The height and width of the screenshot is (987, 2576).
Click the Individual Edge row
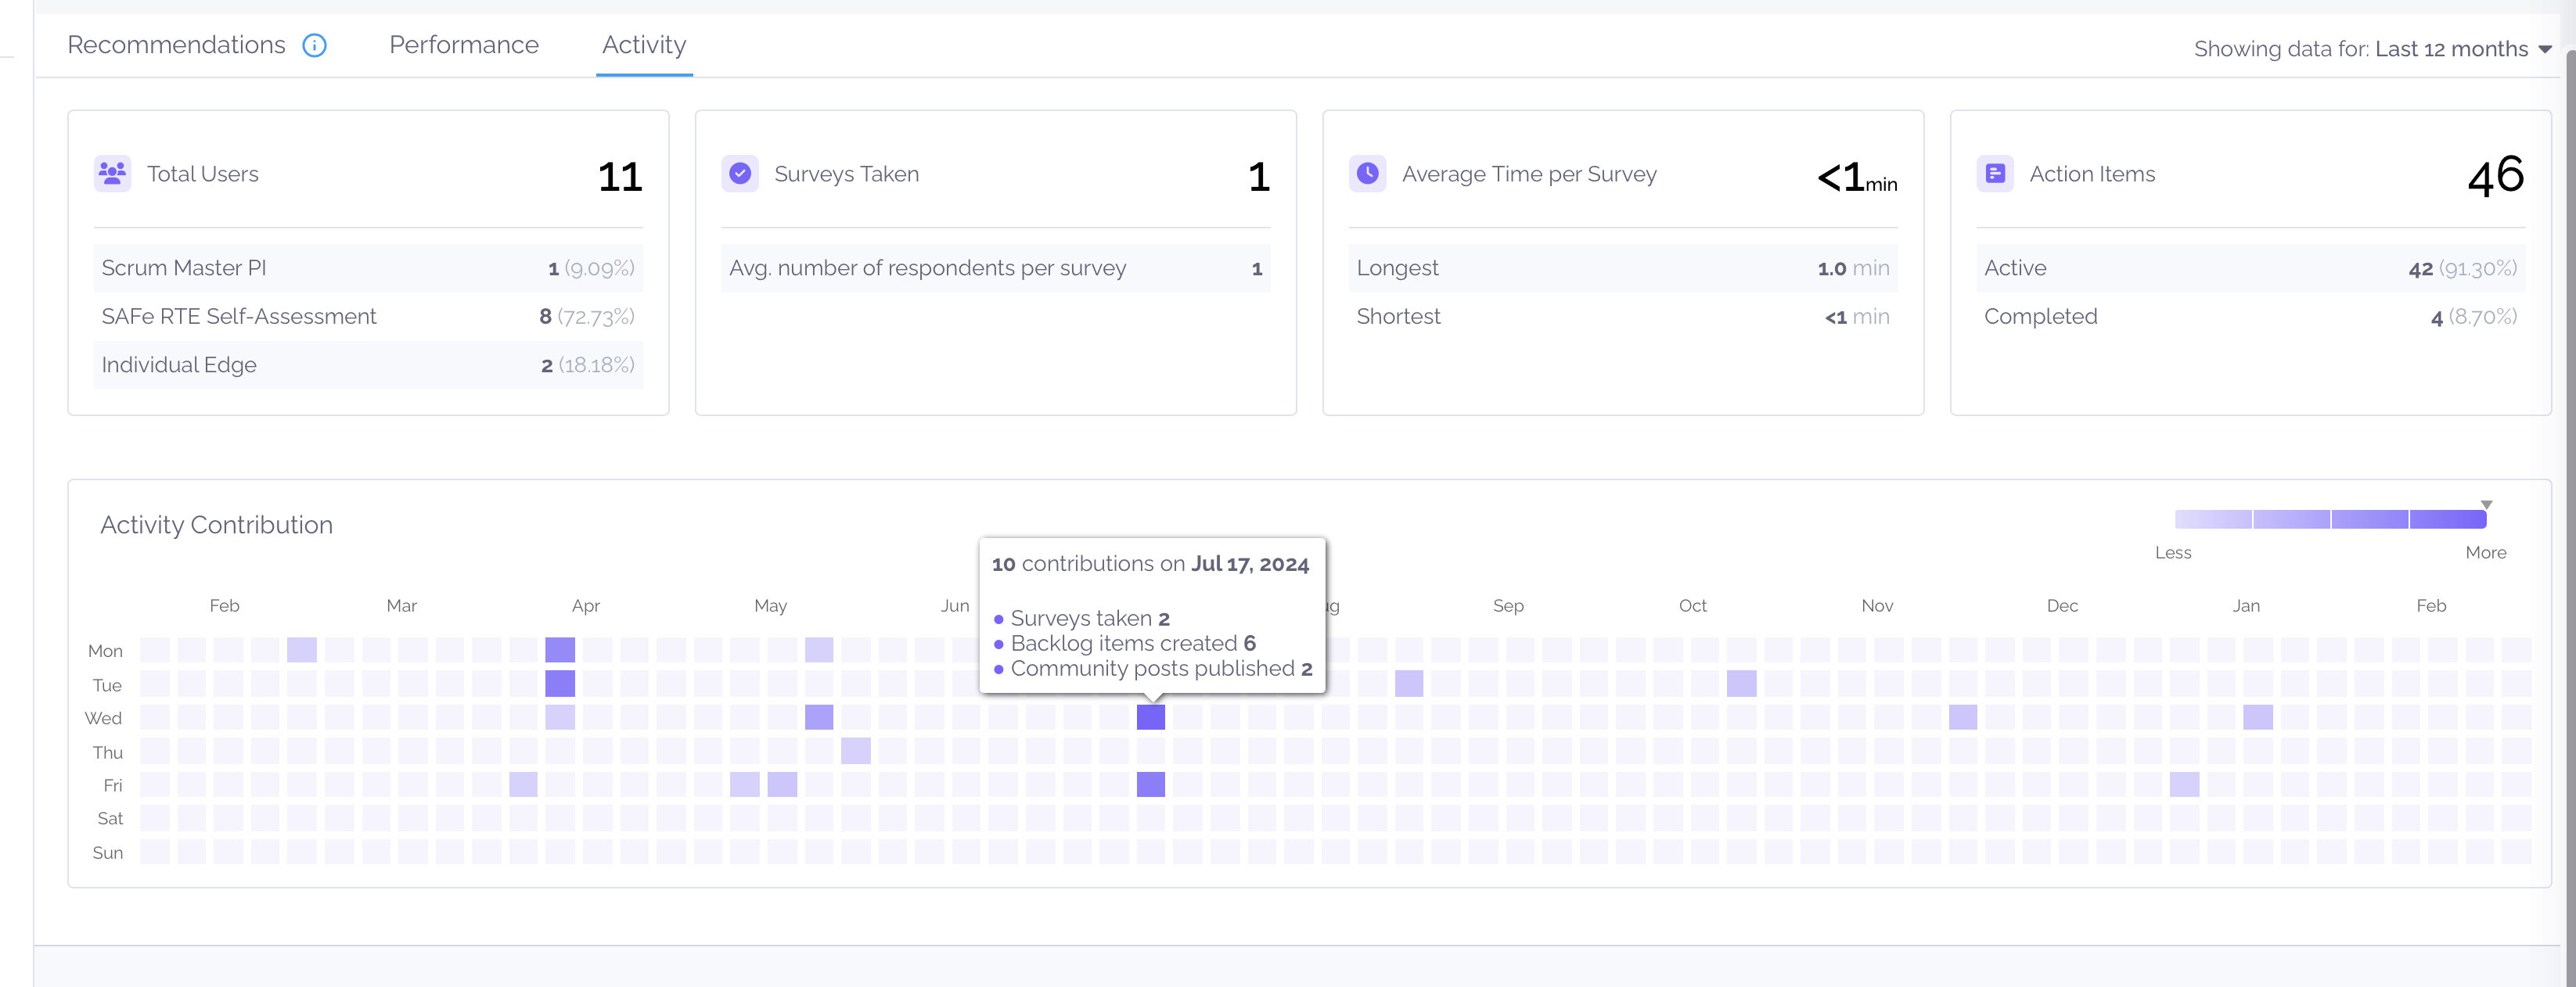[x=368, y=364]
